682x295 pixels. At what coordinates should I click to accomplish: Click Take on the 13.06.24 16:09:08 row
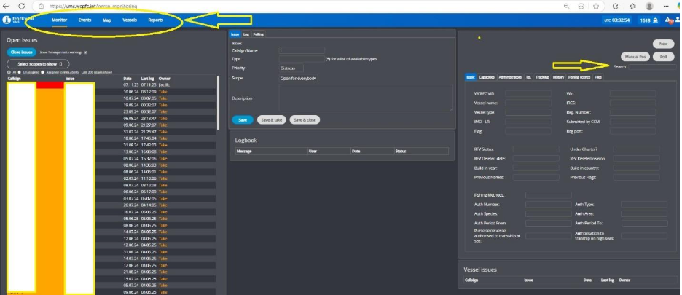(x=162, y=152)
